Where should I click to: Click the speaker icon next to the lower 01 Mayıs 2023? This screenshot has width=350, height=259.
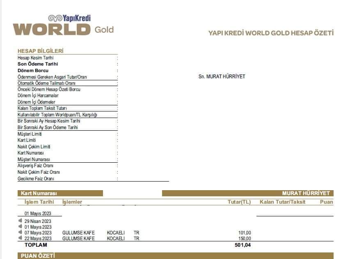20,227
